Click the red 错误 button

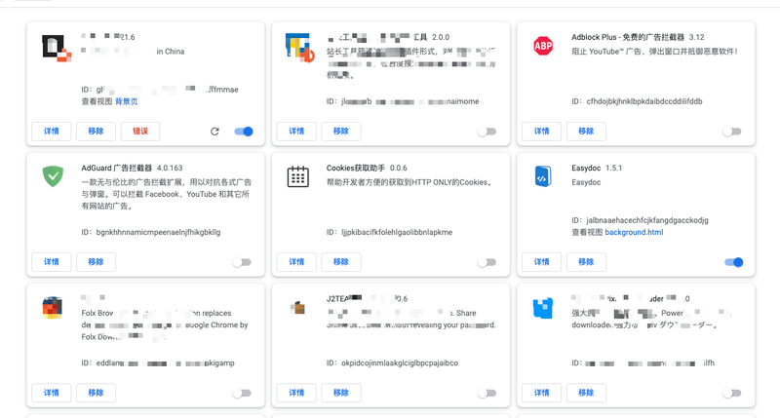(140, 132)
